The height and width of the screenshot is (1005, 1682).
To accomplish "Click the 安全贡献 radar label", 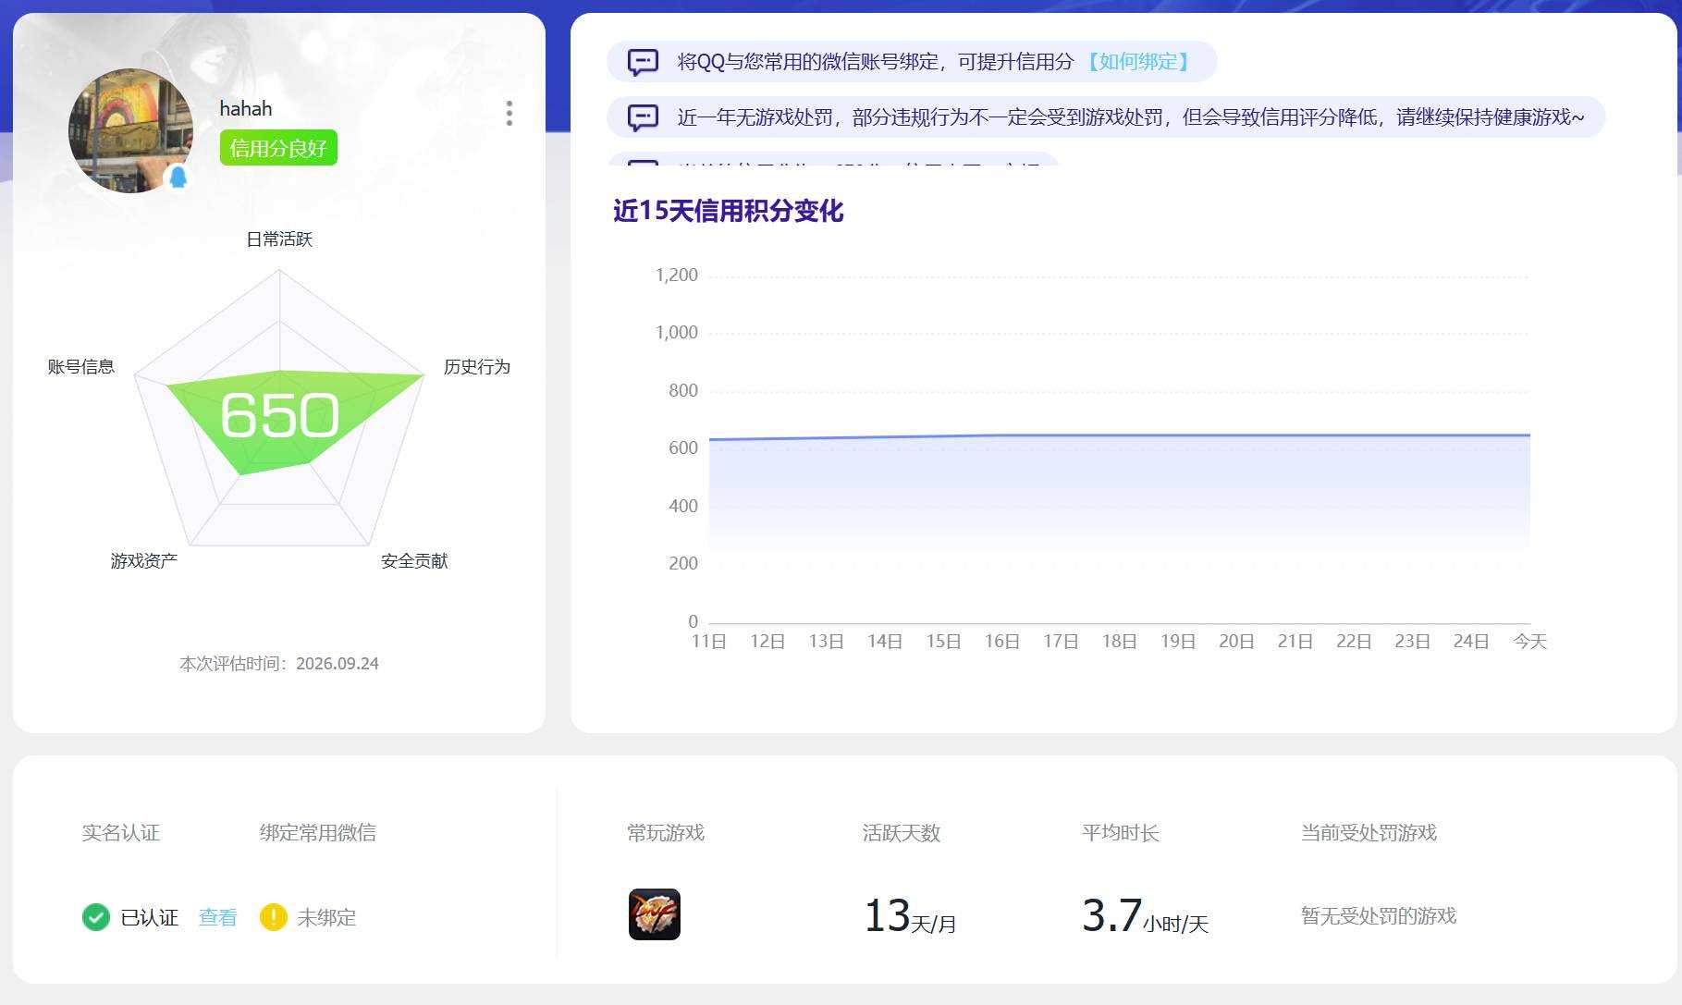I will pyautogui.click(x=414, y=561).
